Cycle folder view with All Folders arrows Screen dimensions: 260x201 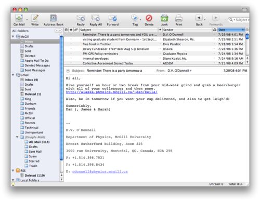pyautogui.click(x=58, y=31)
